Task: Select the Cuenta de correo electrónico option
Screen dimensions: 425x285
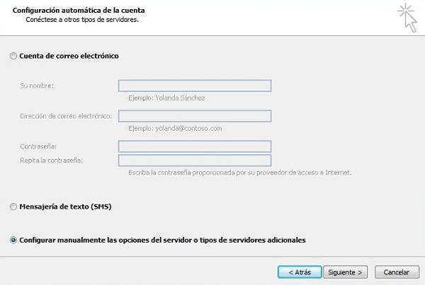Action: [x=14, y=56]
